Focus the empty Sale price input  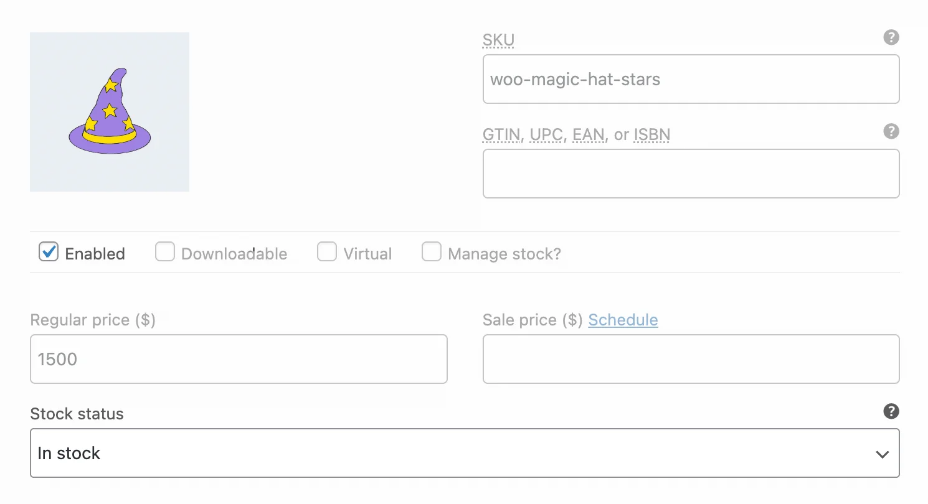coord(691,359)
